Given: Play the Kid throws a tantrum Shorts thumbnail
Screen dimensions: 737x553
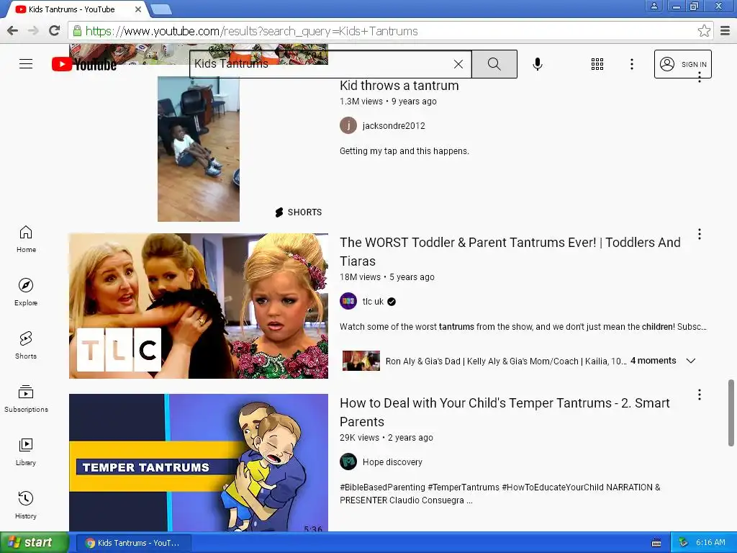Looking at the screenshot, I should pyautogui.click(x=199, y=149).
